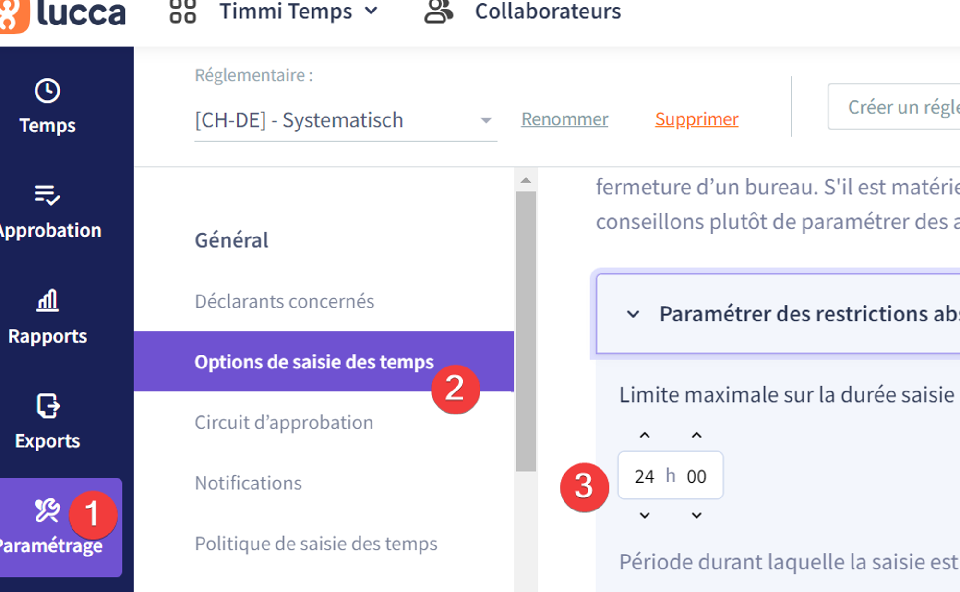Open the Temps clock icon
The height and width of the screenshot is (592, 960).
(47, 91)
